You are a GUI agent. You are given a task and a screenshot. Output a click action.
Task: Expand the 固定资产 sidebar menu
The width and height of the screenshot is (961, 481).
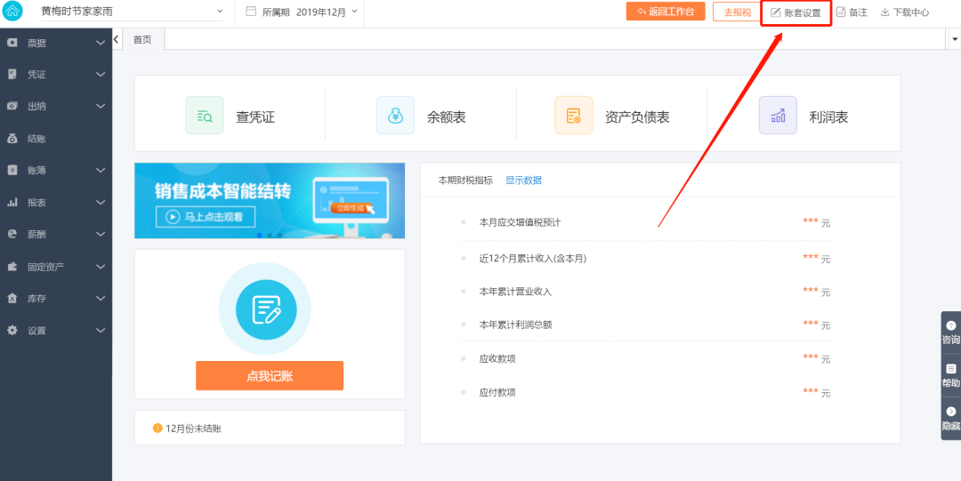[56, 267]
